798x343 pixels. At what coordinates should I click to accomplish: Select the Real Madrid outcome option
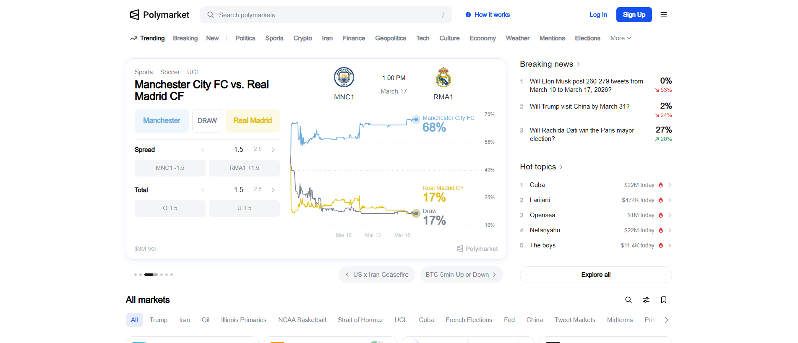[253, 121]
